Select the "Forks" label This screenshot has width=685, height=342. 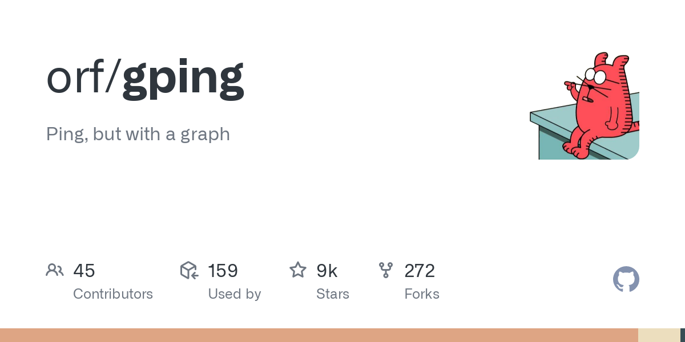pos(422,294)
